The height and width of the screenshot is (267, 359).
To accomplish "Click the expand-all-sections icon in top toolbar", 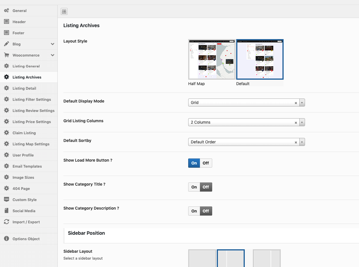I will 64,11.
